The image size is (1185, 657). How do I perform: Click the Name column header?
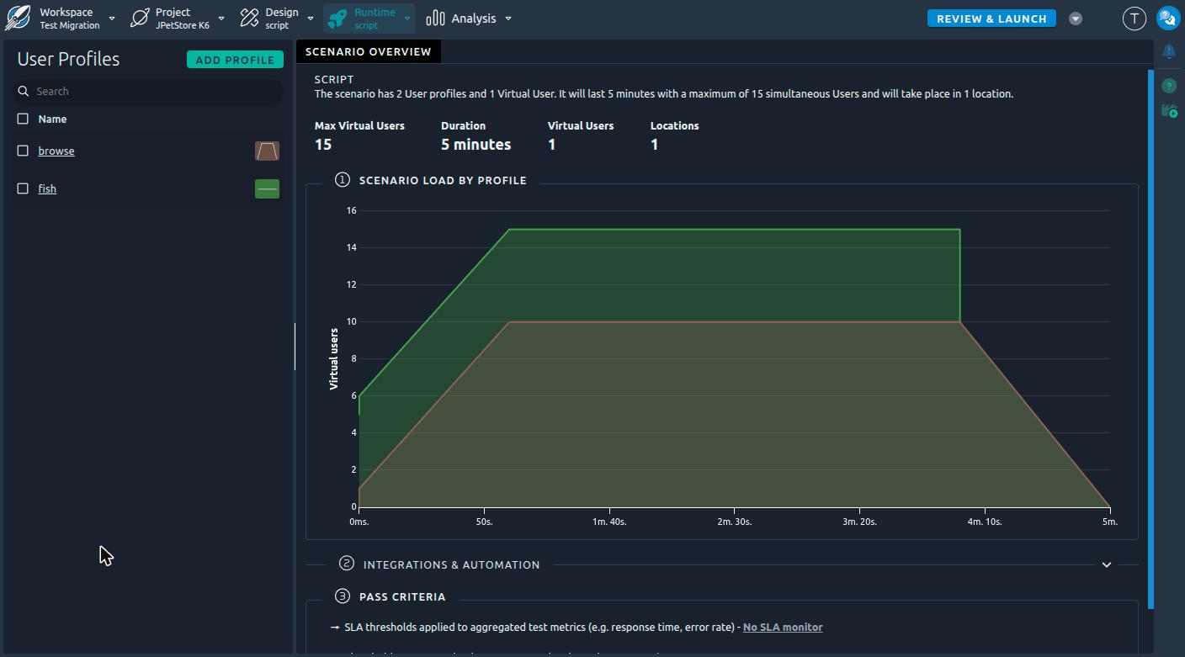pyautogui.click(x=52, y=119)
